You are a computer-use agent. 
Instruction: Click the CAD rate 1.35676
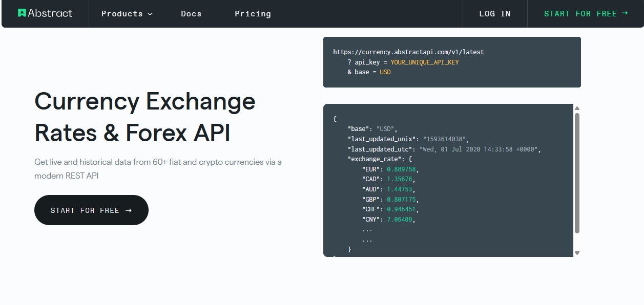(x=401, y=179)
